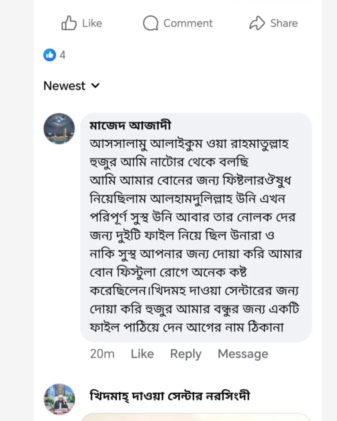This screenshot has height=421, width=337.
Task: Open the খিদমাহ্ দাওয়া সেন্টার নরসিংদী page name
Action: pos(170,396)
